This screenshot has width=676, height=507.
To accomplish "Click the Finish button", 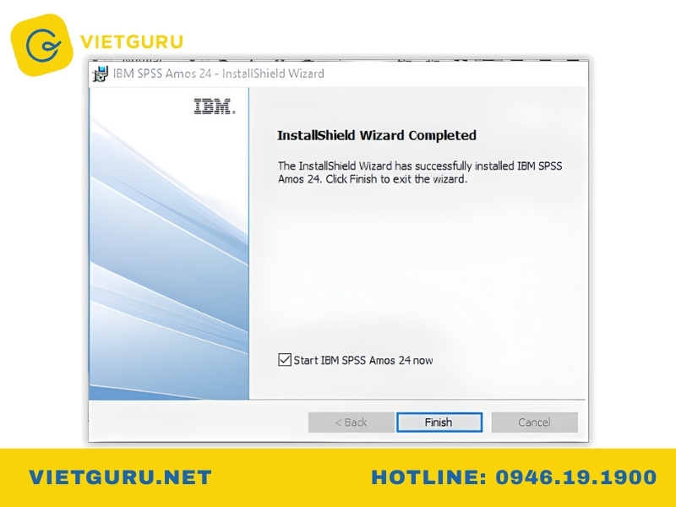I will (439, 422).
